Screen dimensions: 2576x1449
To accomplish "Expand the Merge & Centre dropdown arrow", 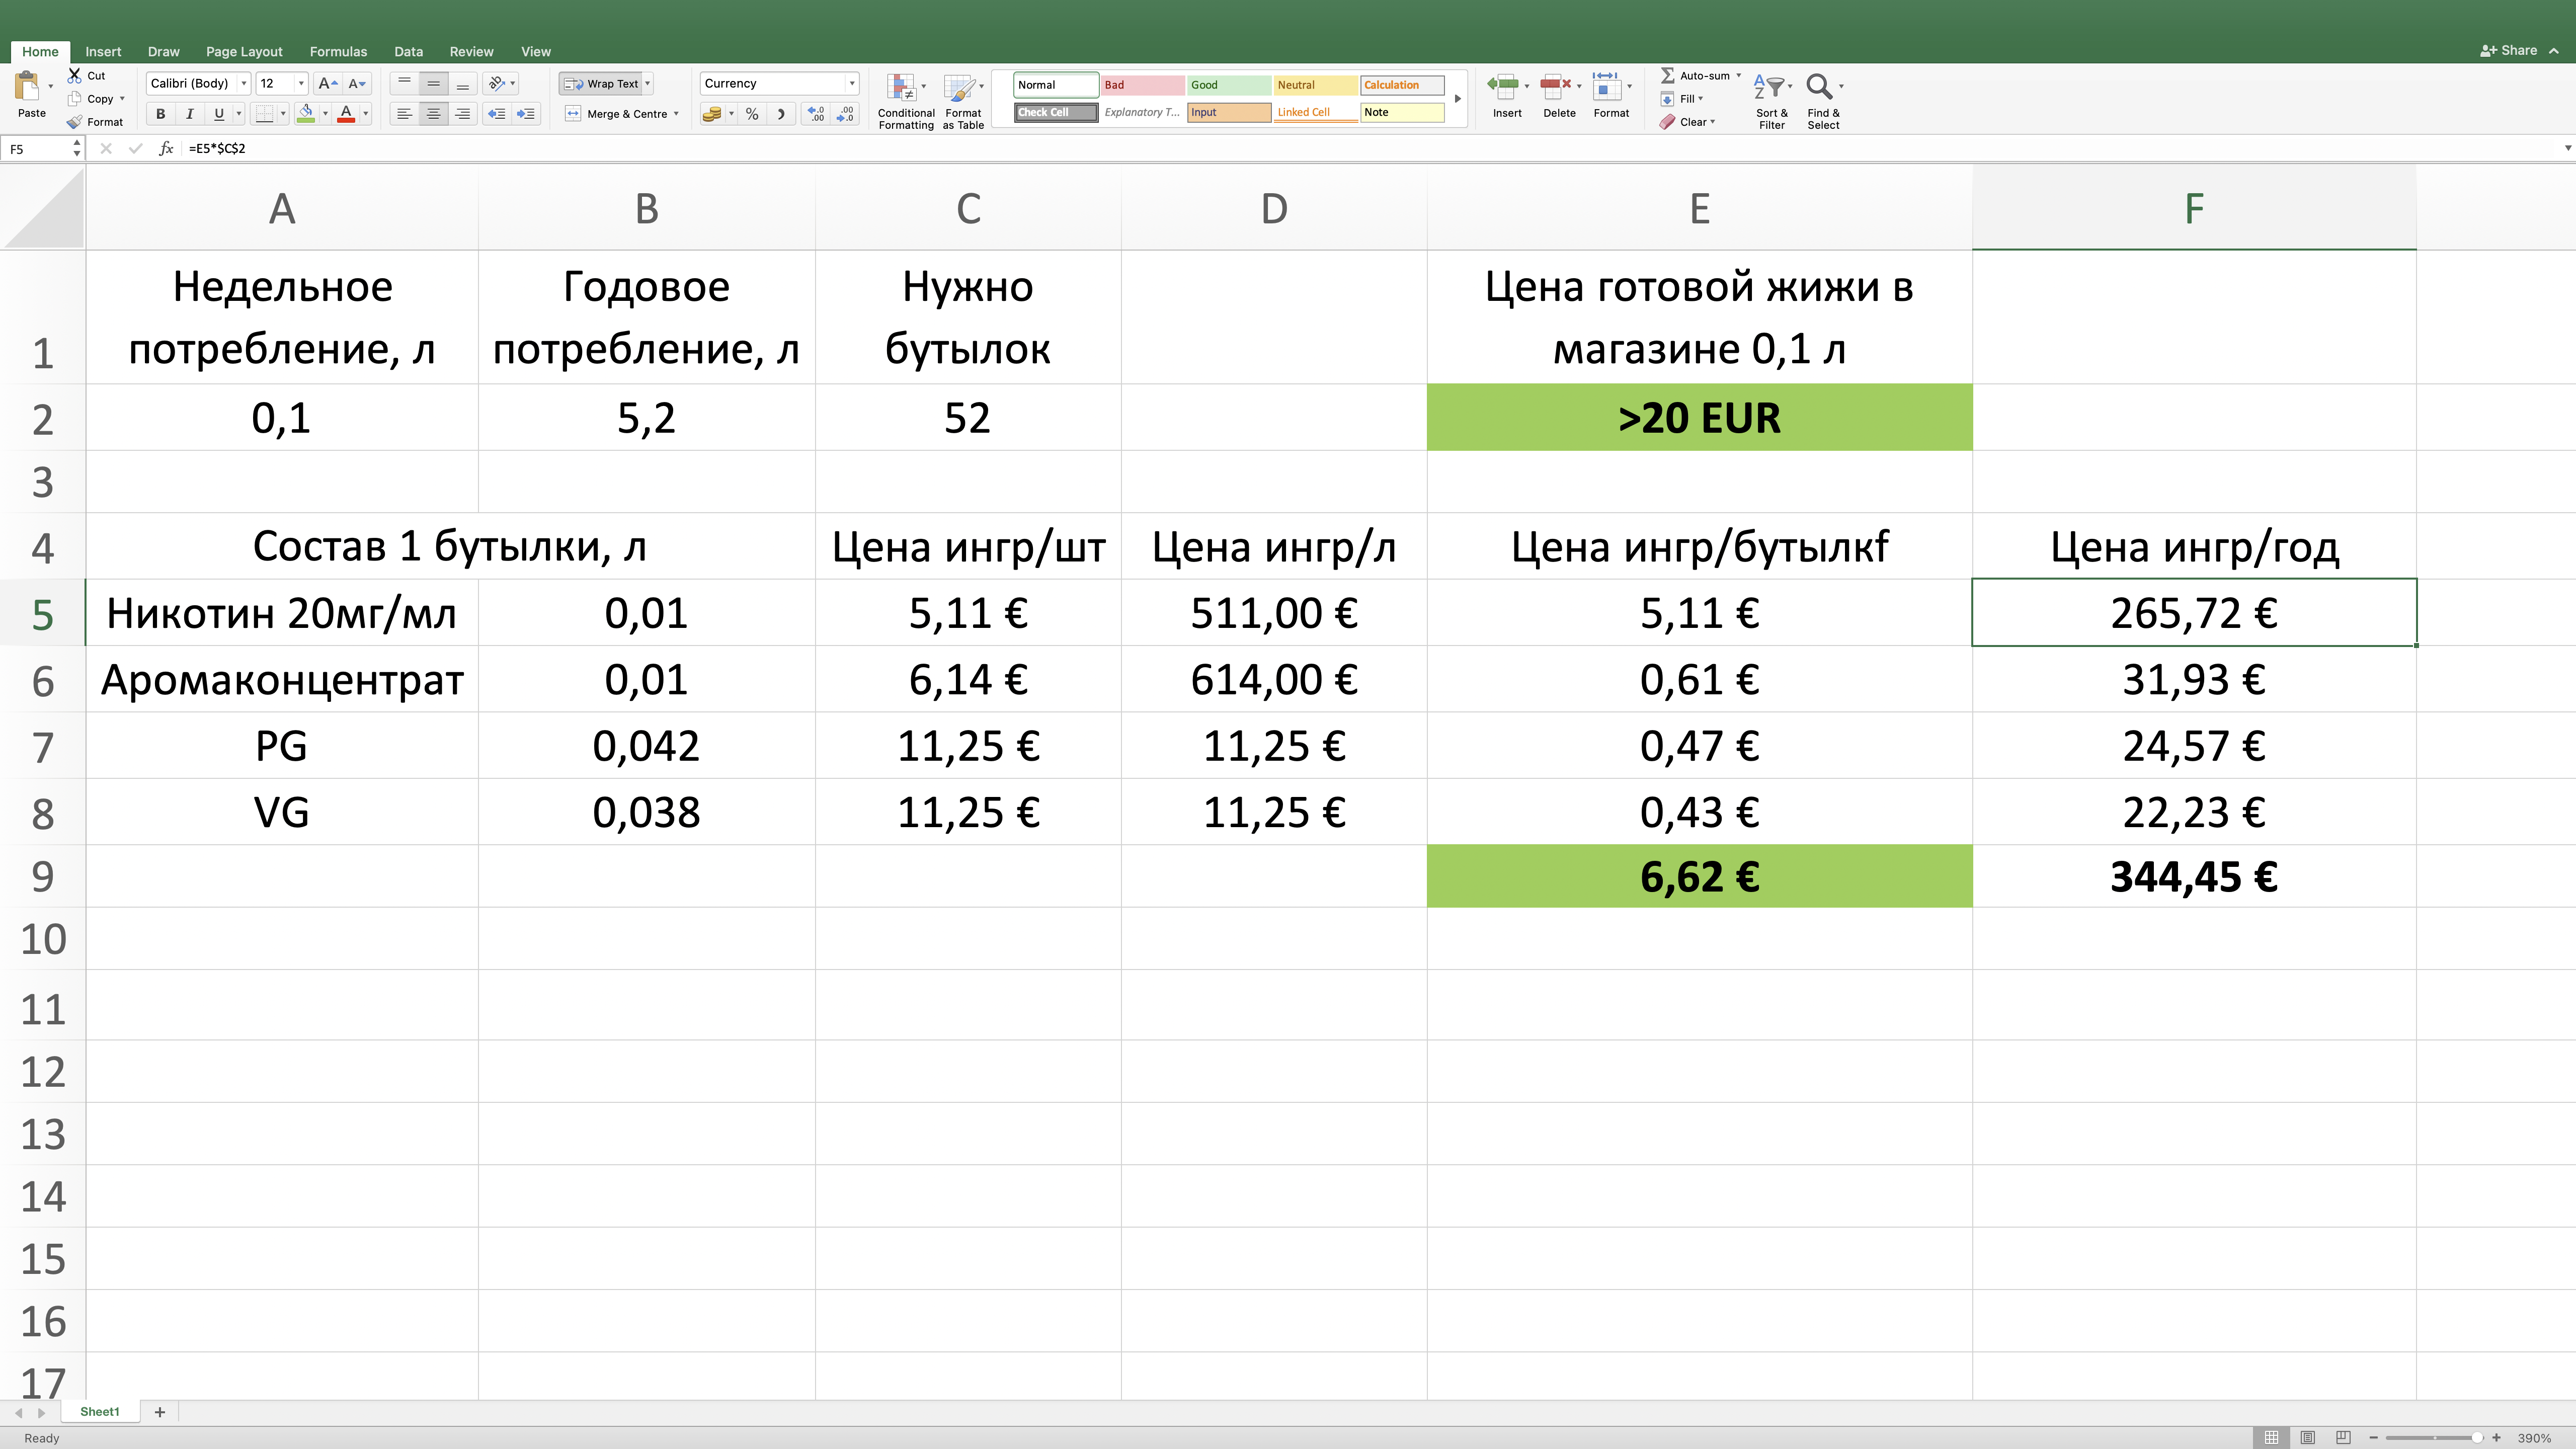I will click(x=677, y=114).
